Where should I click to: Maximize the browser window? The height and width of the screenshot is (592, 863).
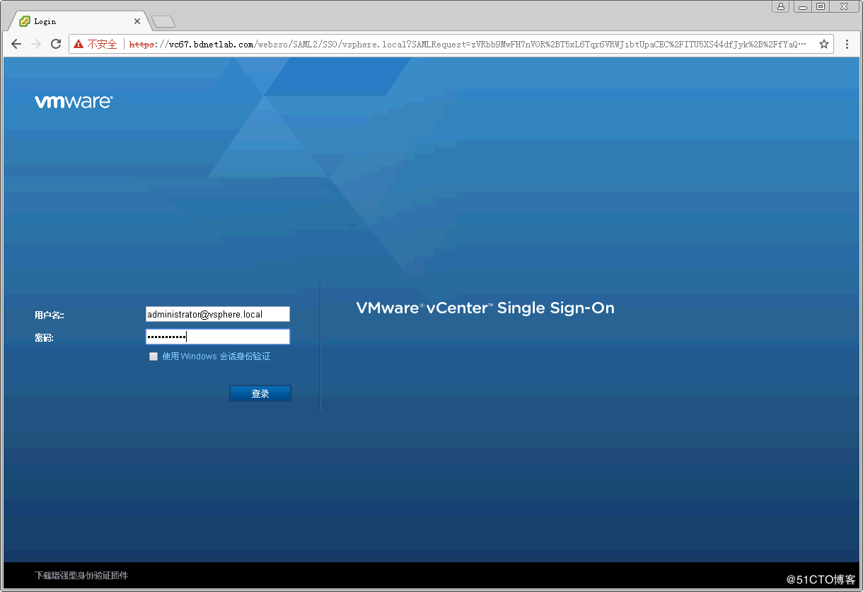821,6
